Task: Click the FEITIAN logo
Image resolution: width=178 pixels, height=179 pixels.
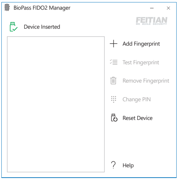Action: [151, 21]
